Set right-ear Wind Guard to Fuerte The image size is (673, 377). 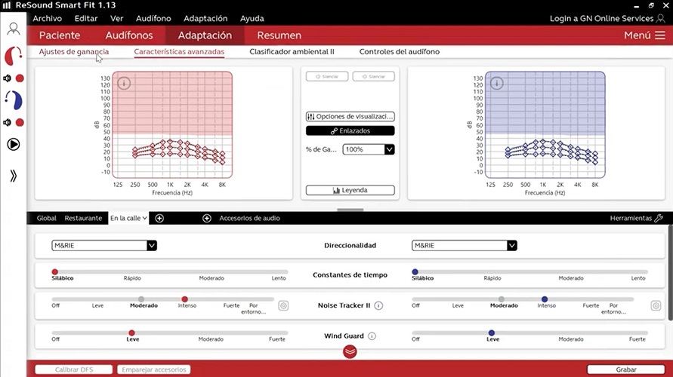[x=277, y=339]
